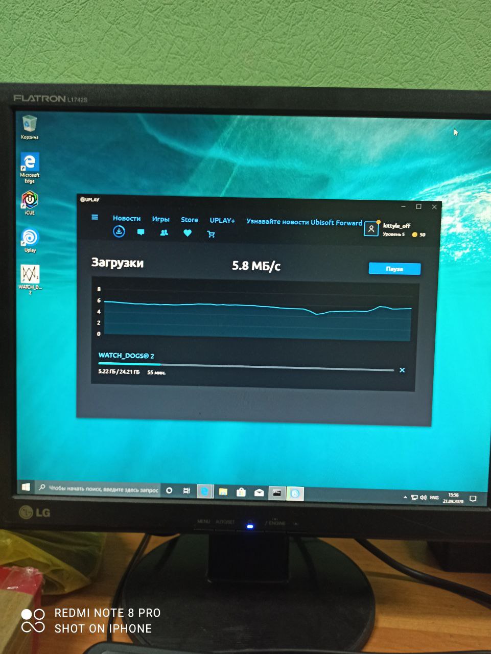Screen dimensions: 491x654
Task: Open File Explorer from the taskbar
Action: [x=223, y=492]
